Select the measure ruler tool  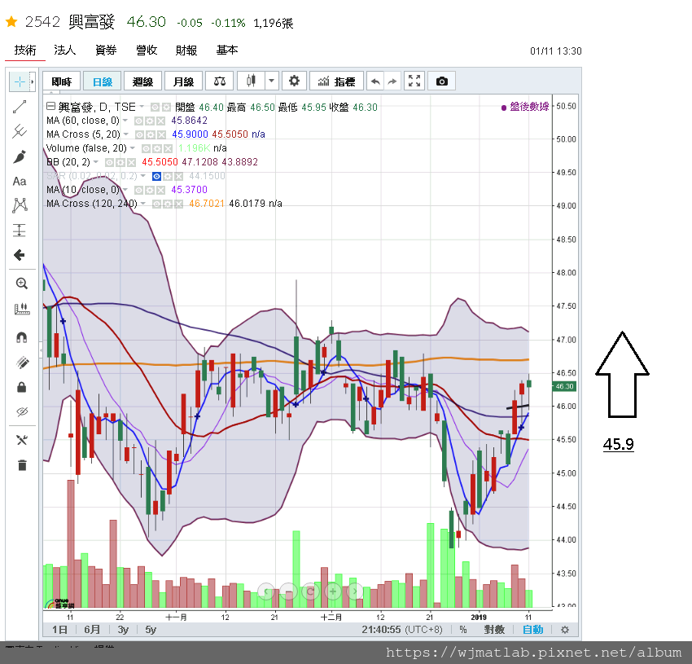coord(22,309)
